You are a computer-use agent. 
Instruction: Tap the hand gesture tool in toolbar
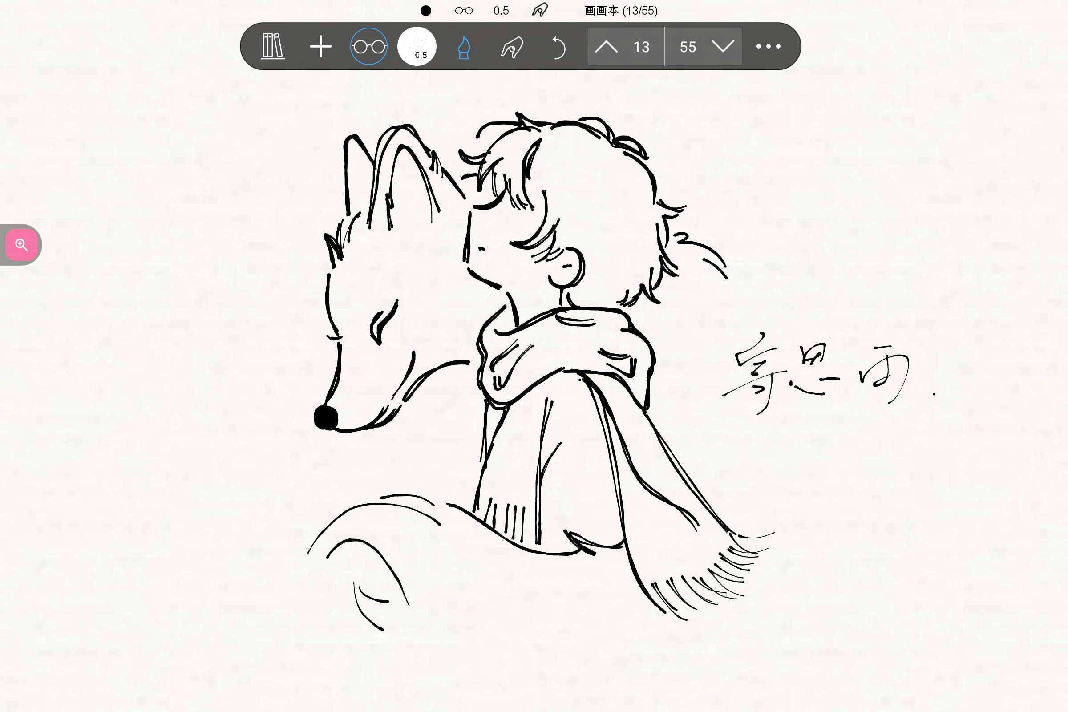(512, 47)
